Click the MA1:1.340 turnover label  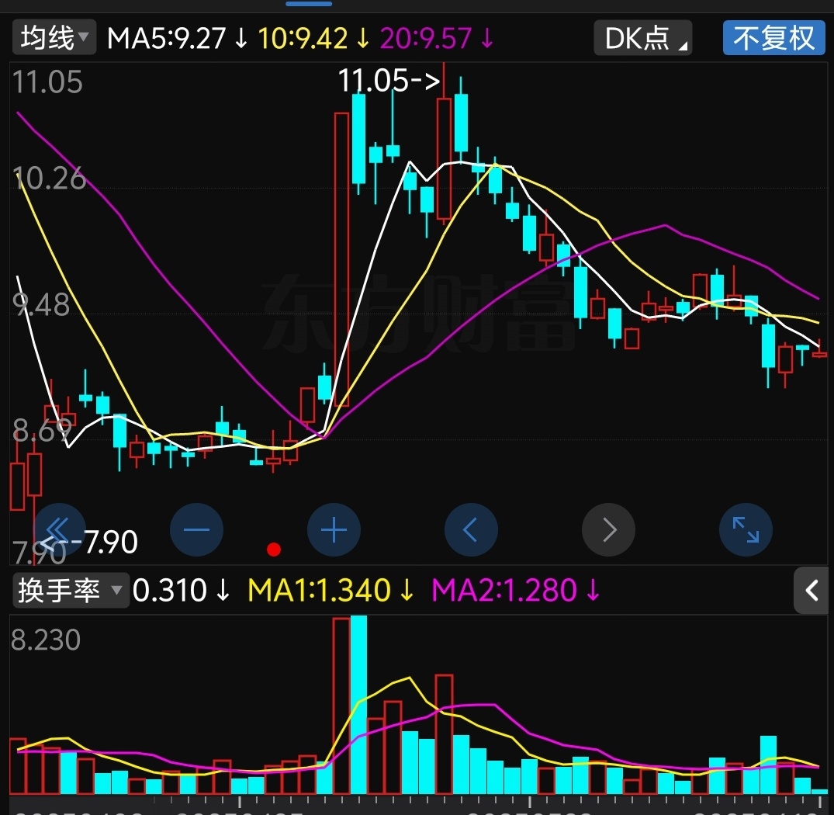[x=319, y=590]
